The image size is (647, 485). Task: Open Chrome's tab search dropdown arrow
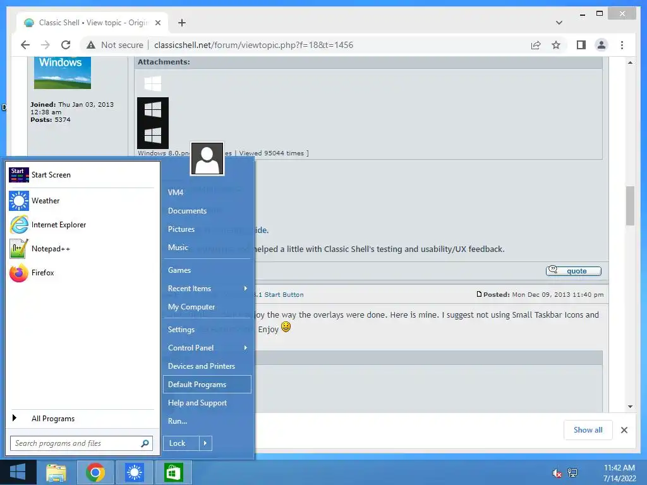(x=559, y=23)
